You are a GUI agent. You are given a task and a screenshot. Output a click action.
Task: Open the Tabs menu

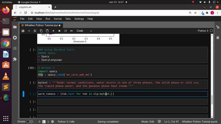tap(68, 19)
